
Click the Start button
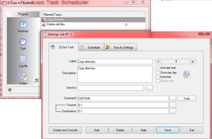coord(96,130)
